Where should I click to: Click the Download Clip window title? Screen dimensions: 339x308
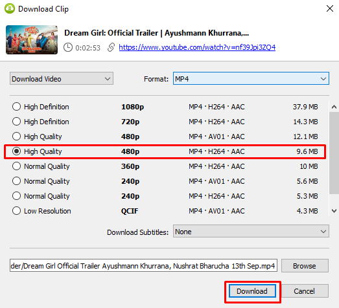43,9
